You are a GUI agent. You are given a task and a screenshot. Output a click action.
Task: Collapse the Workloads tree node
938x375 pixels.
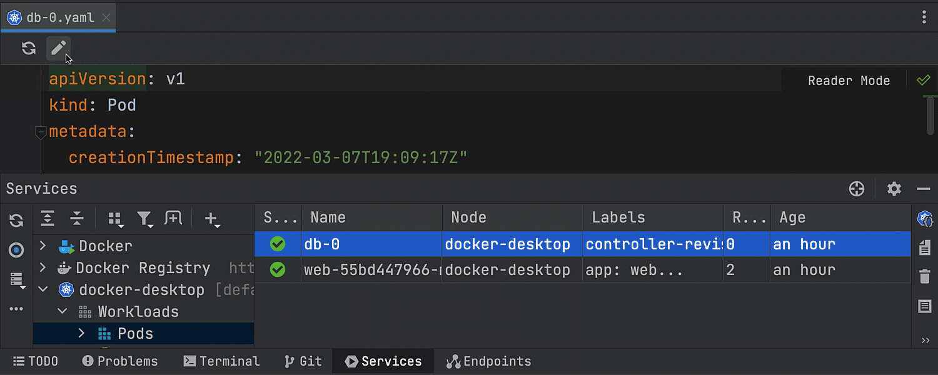coord(63,311)
